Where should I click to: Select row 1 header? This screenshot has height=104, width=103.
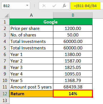click(5, 22)
